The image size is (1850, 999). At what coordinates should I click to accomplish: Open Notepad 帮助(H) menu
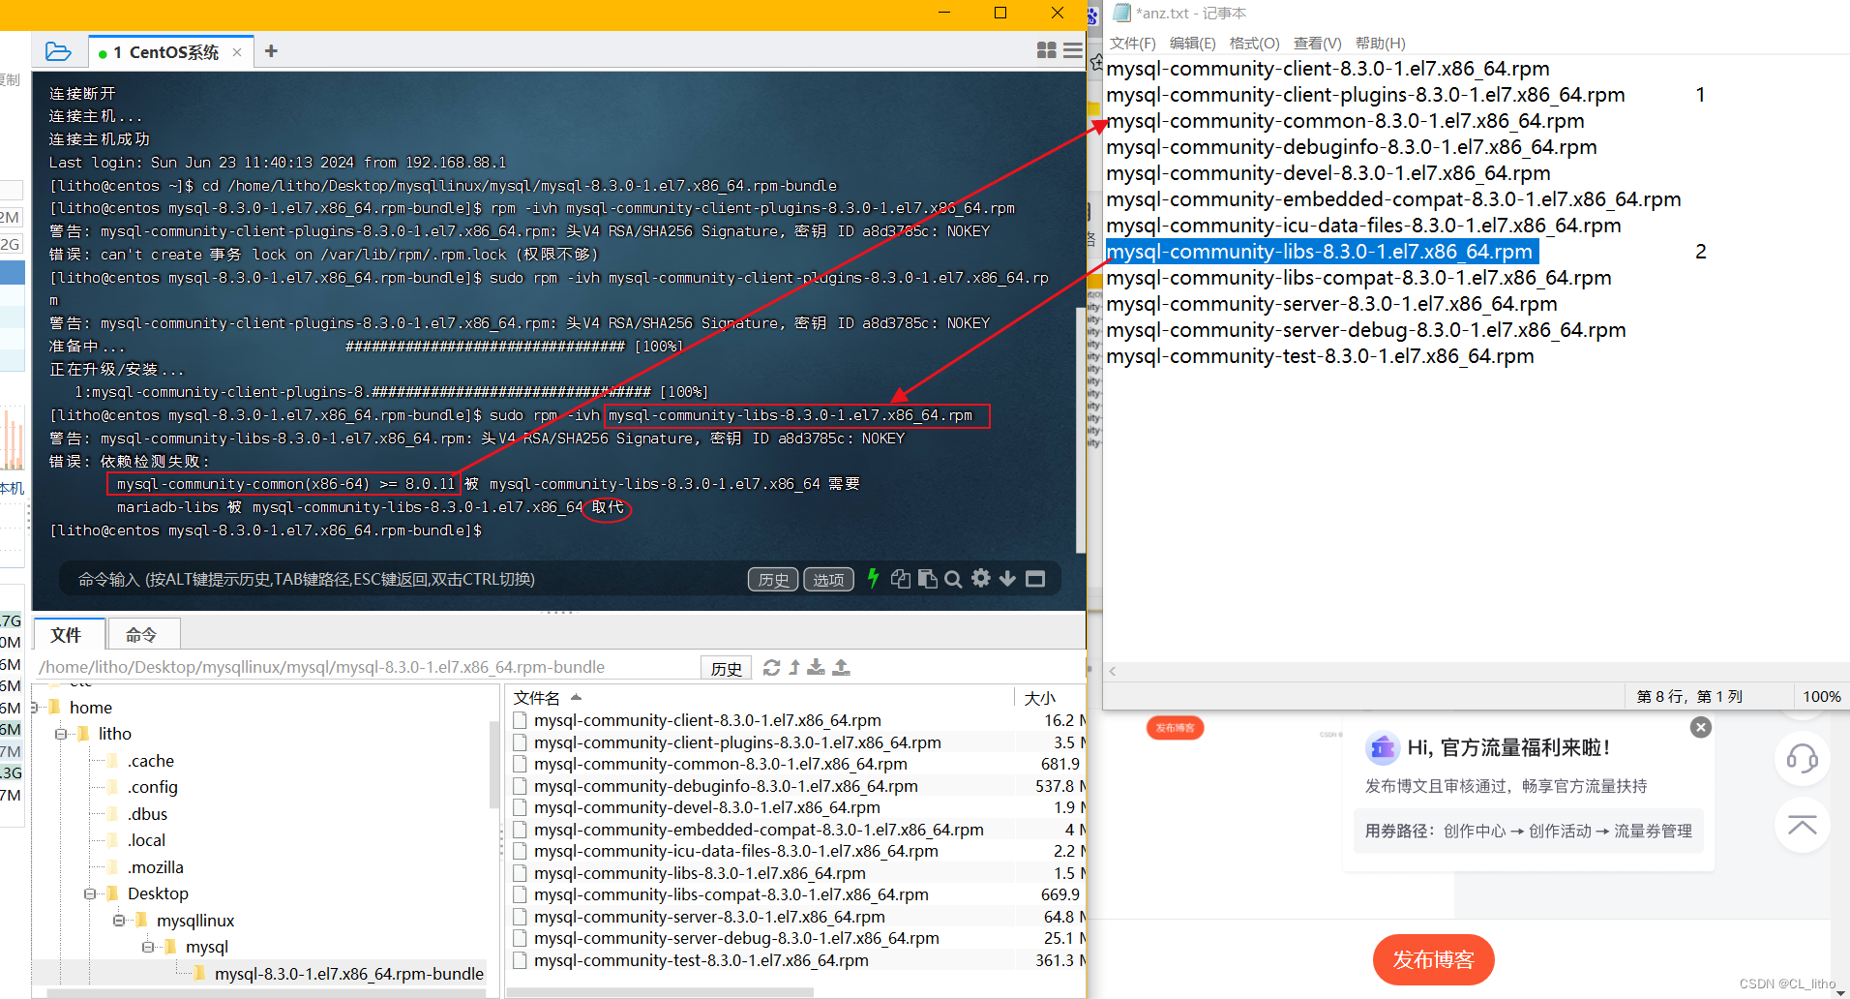pyautogui.click(x=1380, y=43)
